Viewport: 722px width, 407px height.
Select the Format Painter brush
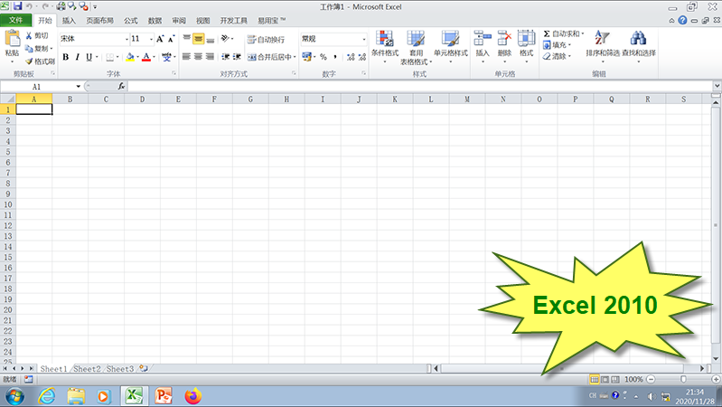click(x=29, y=62)
